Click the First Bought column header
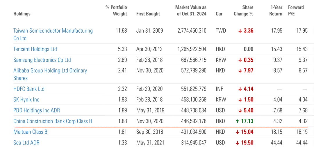Image resolution: width=314 pixels, height=152 pixels. [148, 14]
